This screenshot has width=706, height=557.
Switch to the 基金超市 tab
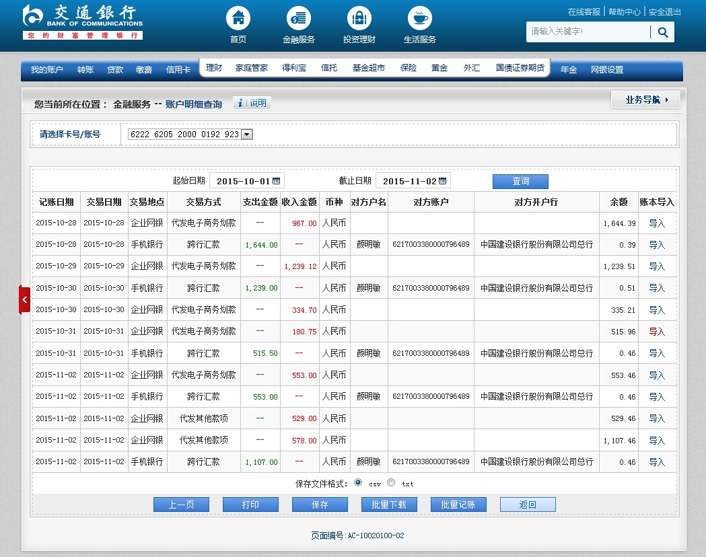[x=369, y=68]
